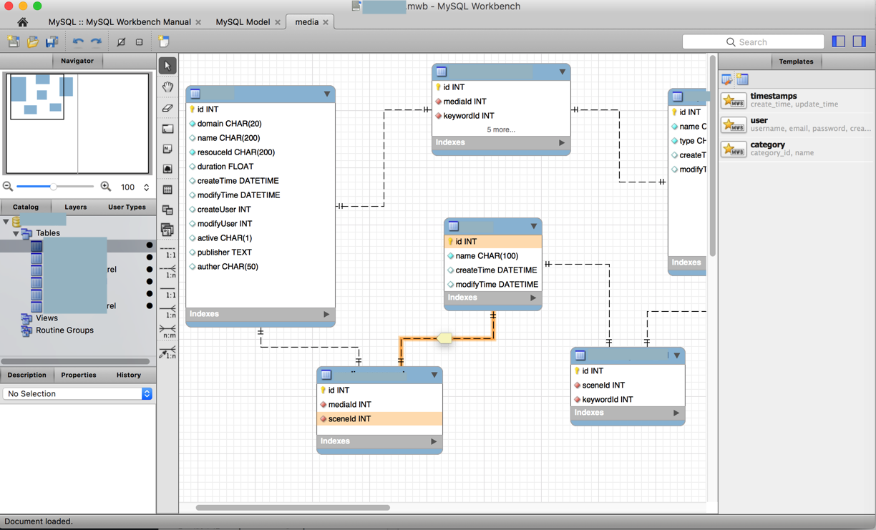
Task: Toggle align objects to grid icon
Action: point(140,41)
